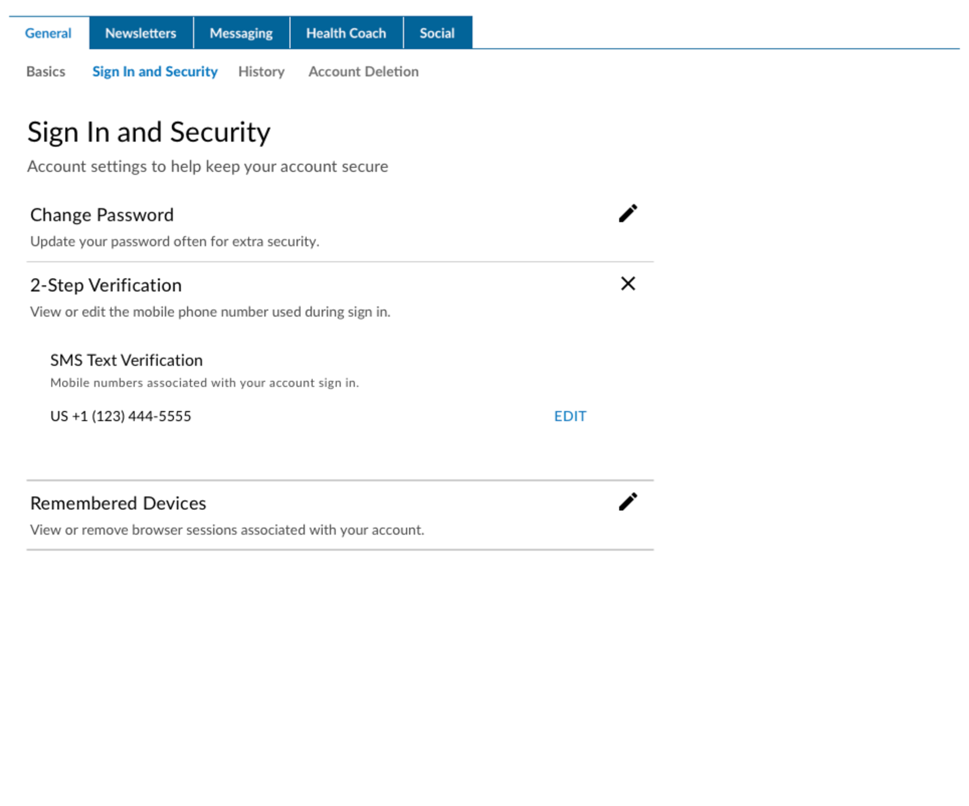The image size is (969, 806).
Task: Click the Change Password pencil icon
Action: pyautogui.click(x=627, y=213)
